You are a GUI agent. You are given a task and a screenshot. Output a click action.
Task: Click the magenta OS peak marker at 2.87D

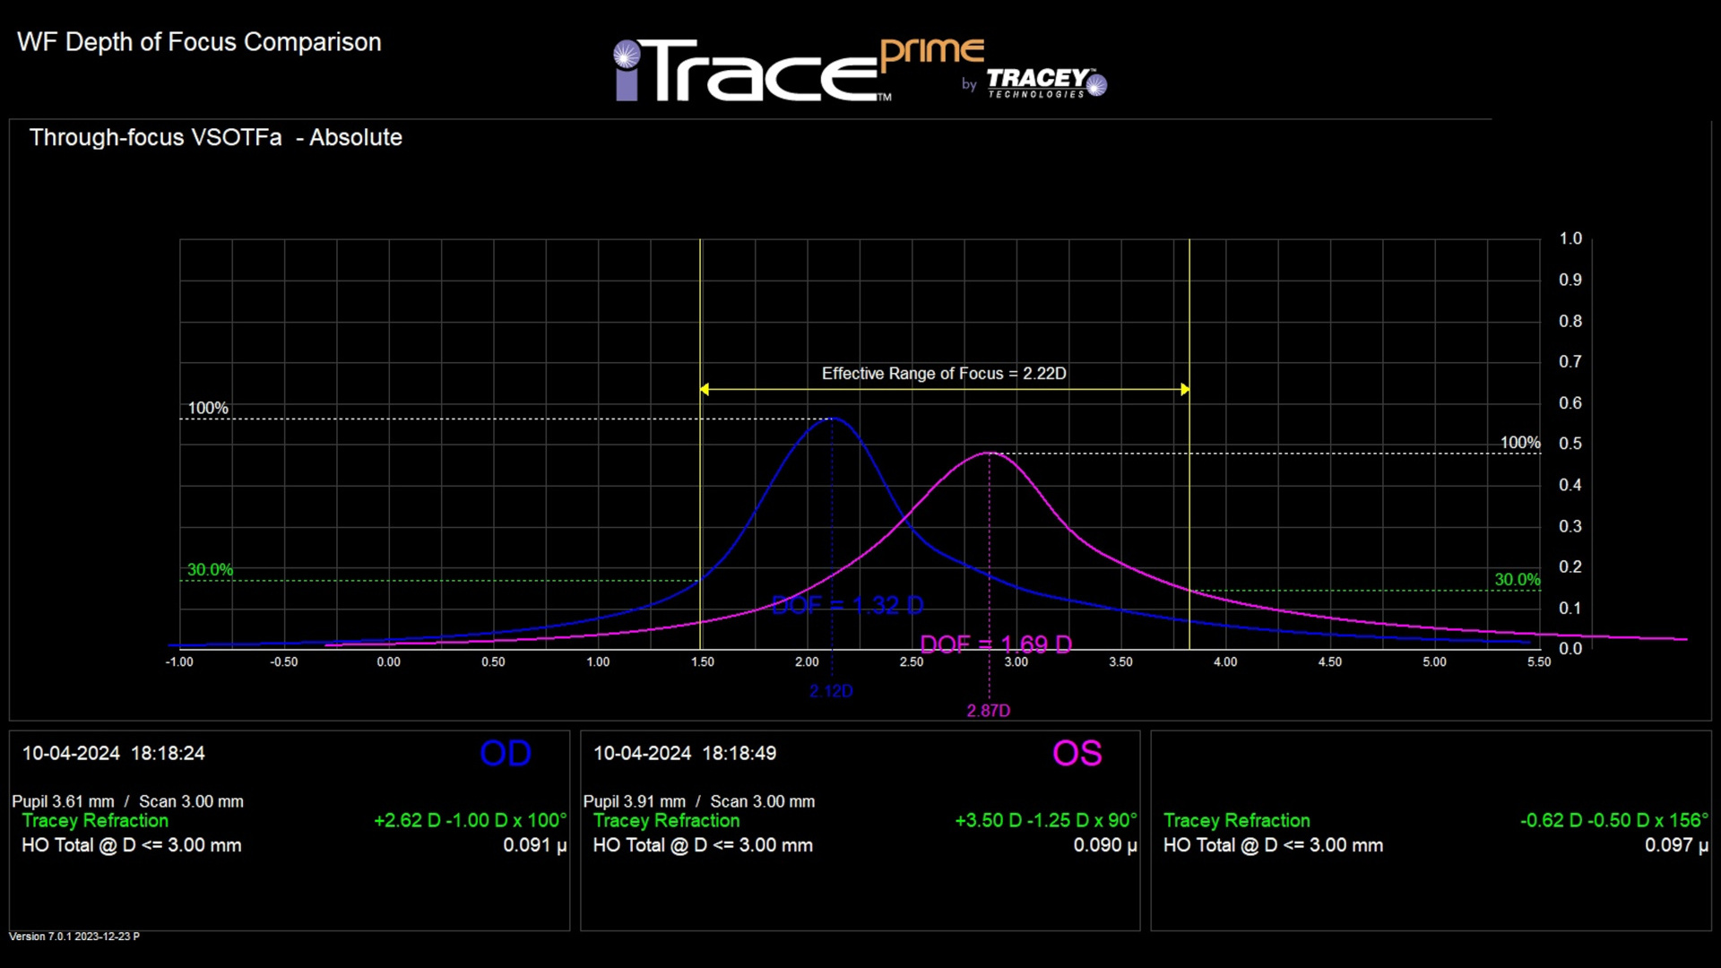click(989, 710)
